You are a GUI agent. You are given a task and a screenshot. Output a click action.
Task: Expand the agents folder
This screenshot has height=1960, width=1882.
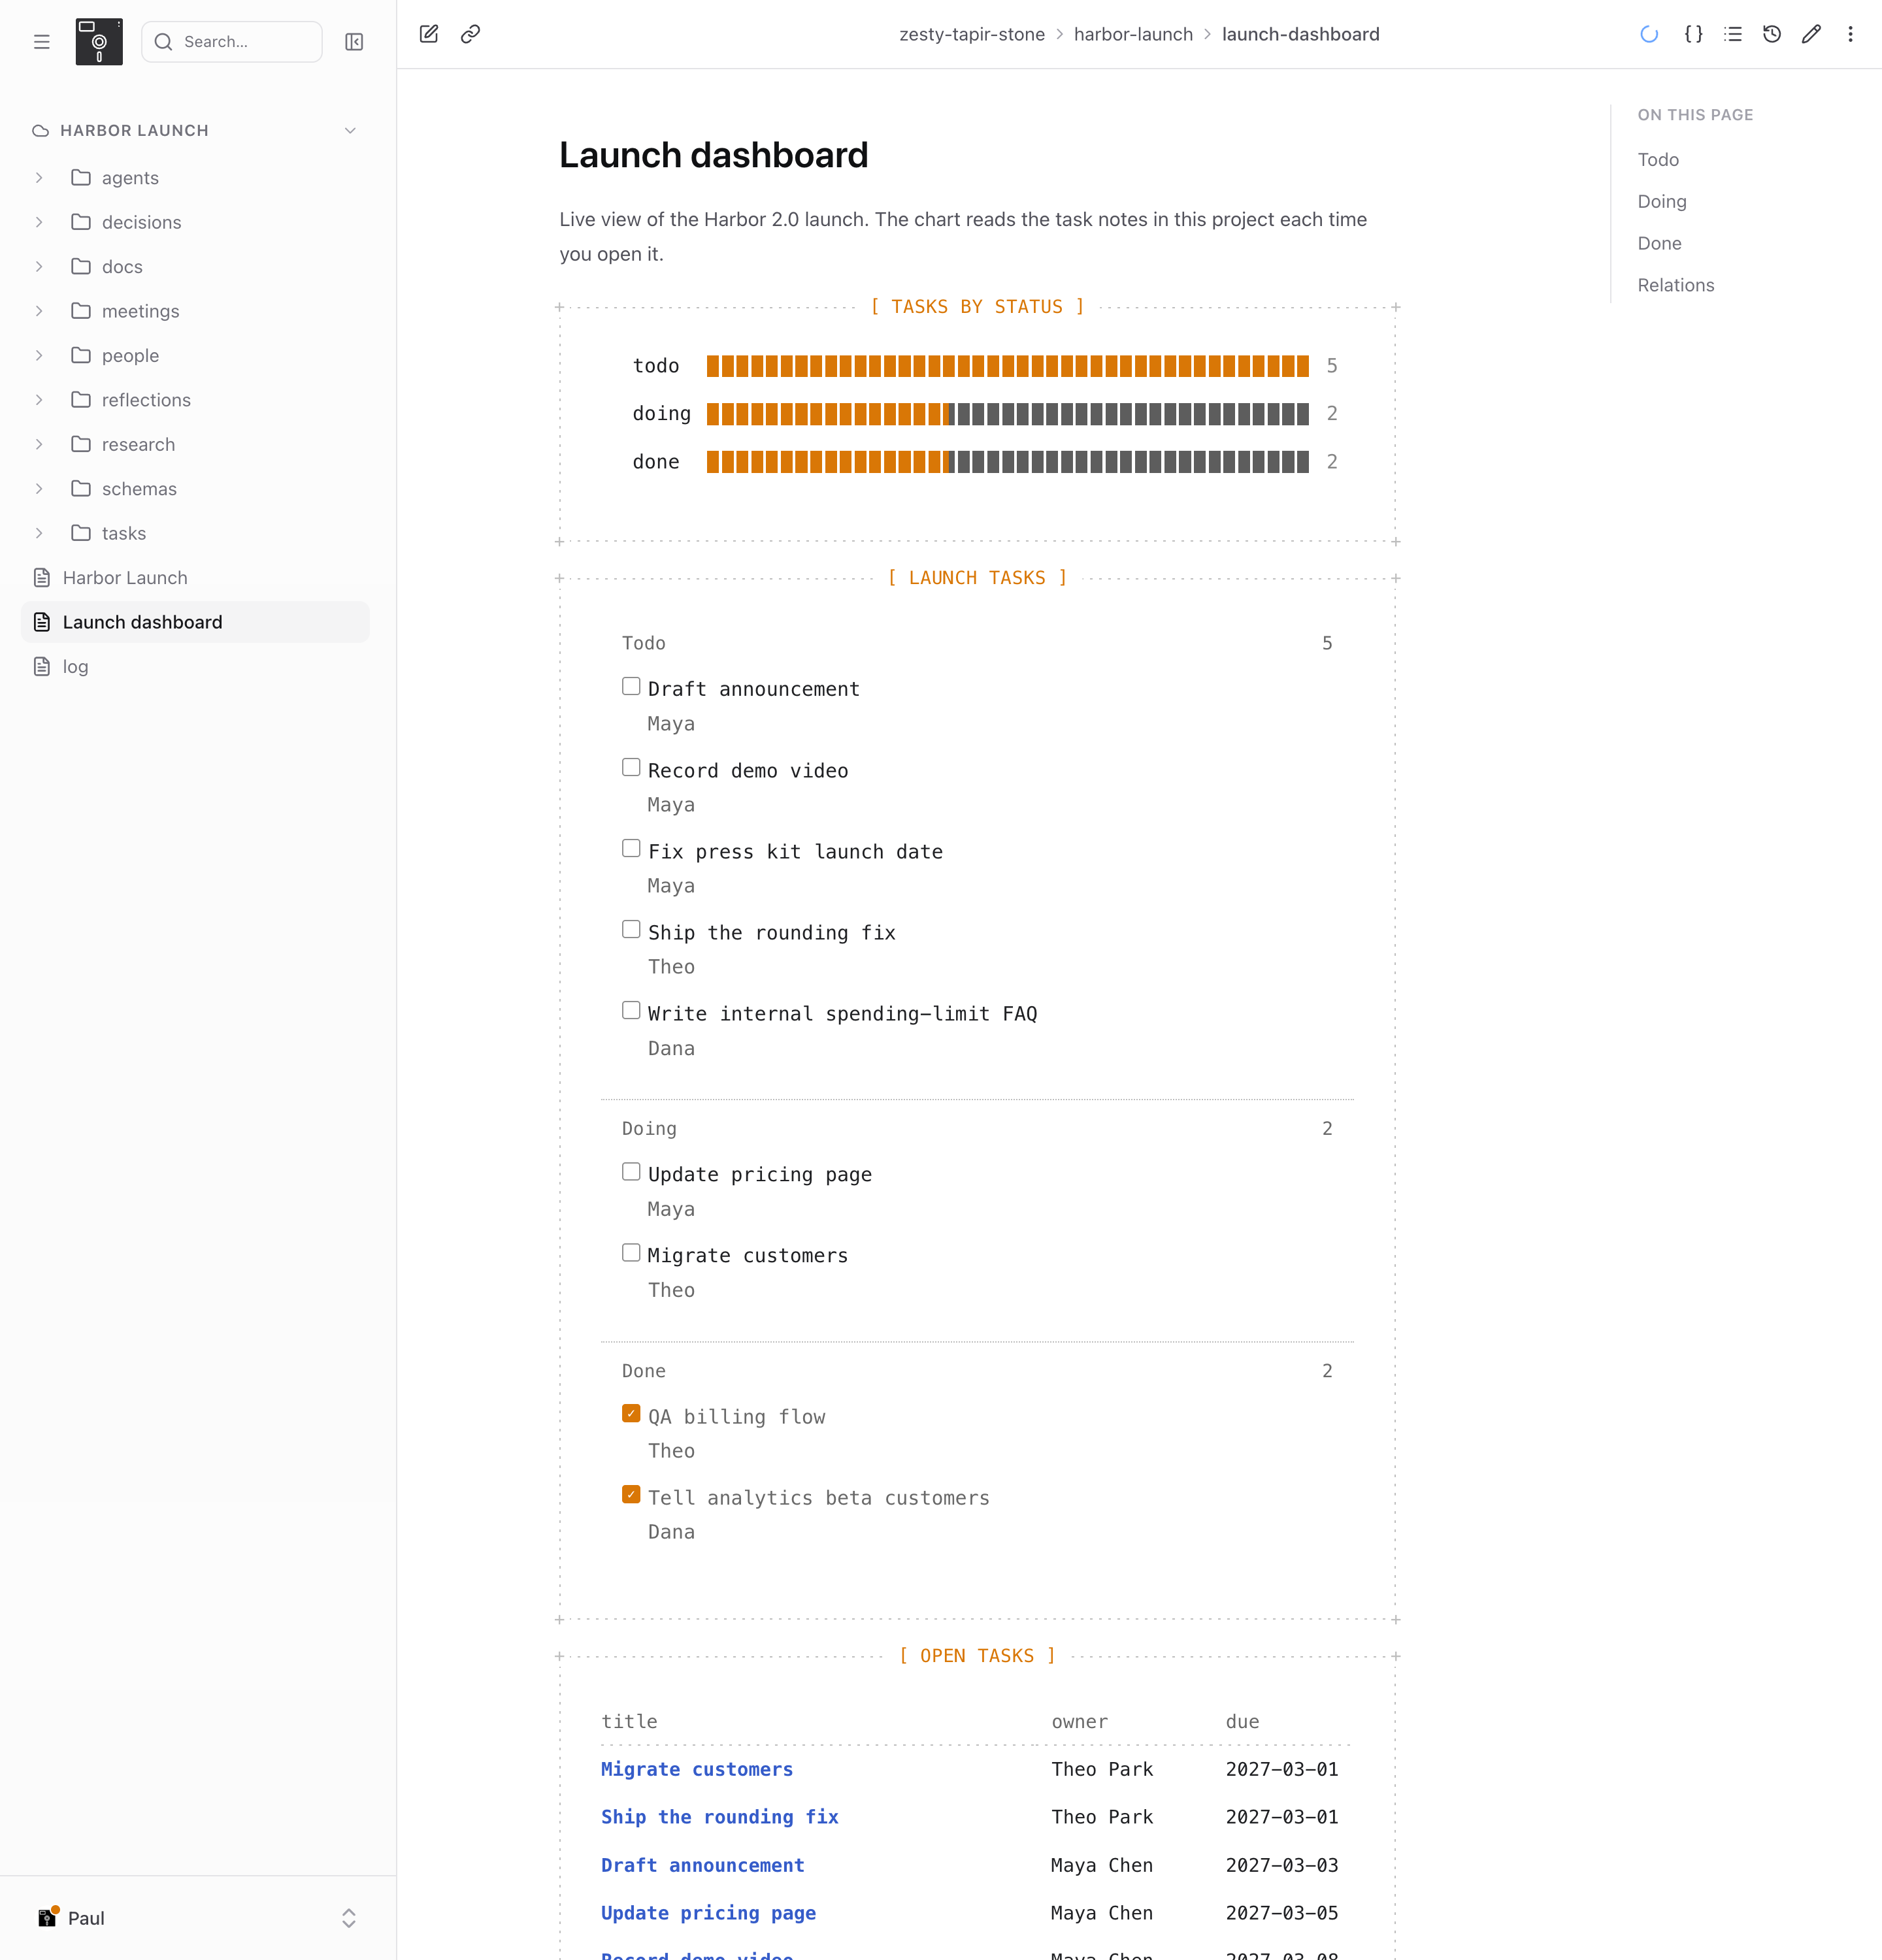coord(39,178)
